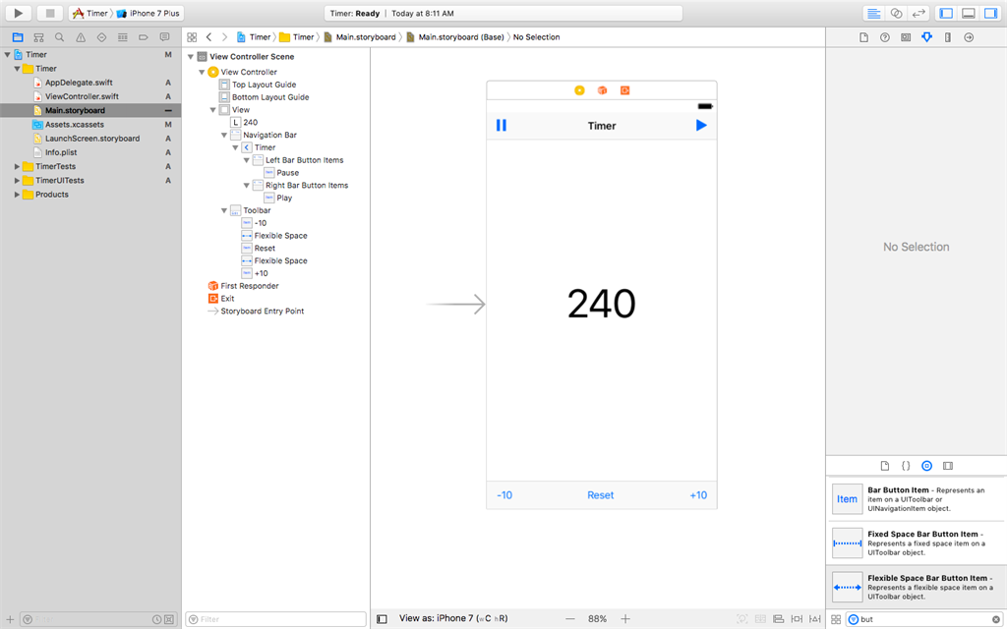This screenshot has width=1007, height=629.
Task: Collapse the Timer project root
Action: (x=7, y=55)
